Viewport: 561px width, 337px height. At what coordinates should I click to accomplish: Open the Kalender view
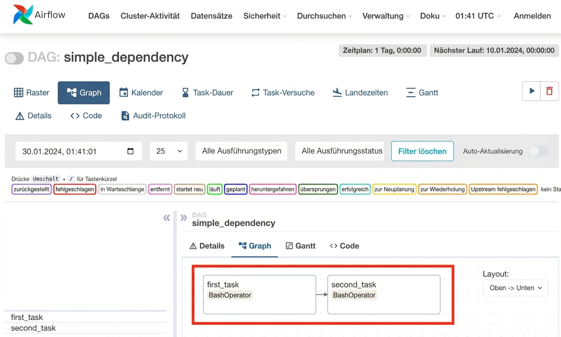click(141, 93)
